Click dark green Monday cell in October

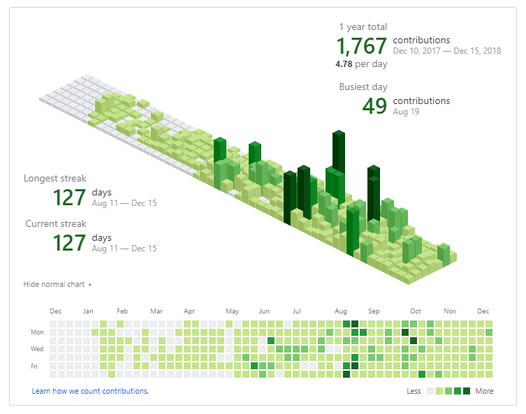[x=405, y=332]
